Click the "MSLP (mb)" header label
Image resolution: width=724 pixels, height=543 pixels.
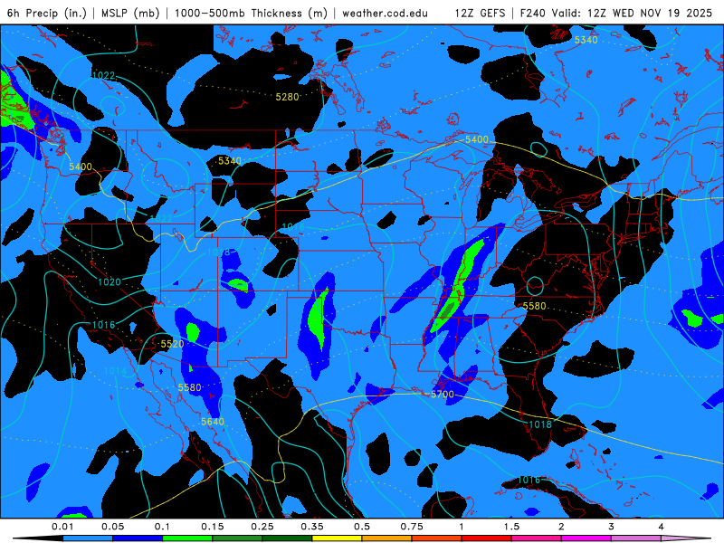coord(130,13)
